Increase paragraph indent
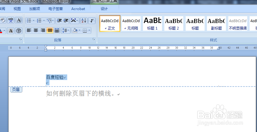The height and width of the screenshot is (132, 257). coord(66,21)
